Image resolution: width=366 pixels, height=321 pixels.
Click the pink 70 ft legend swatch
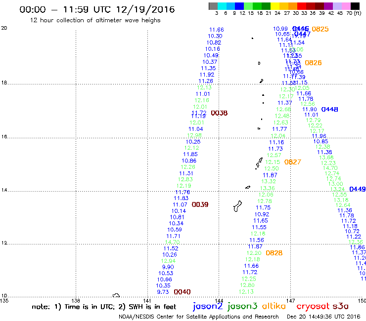click(346, 6)
